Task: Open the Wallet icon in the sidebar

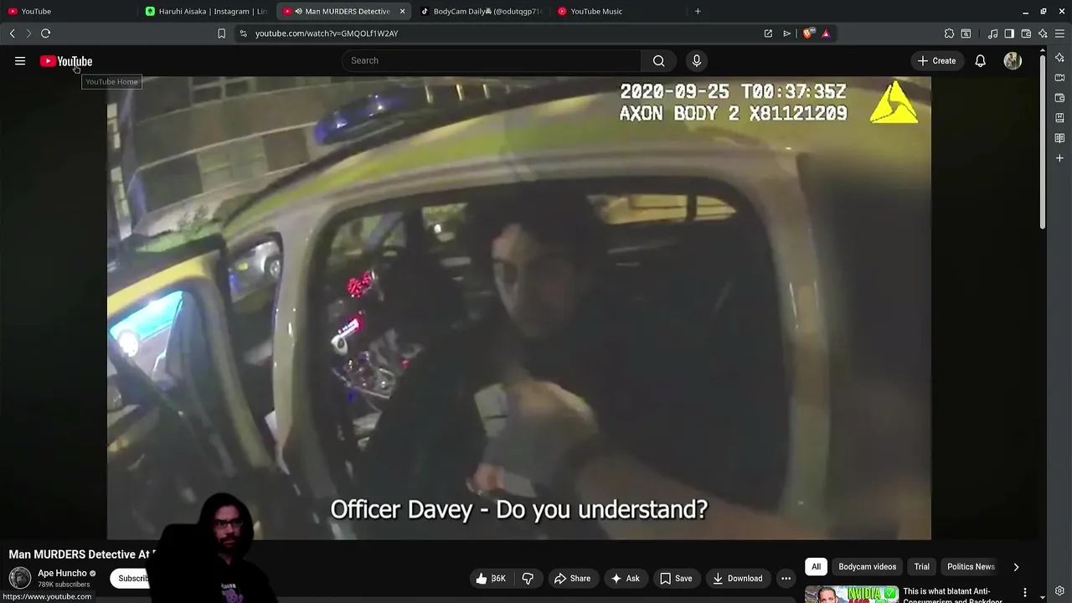Action: click(x=1059, y=98)
